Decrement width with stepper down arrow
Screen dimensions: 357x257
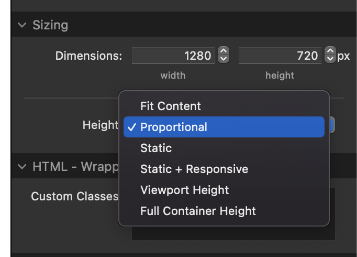click(224, 59)
